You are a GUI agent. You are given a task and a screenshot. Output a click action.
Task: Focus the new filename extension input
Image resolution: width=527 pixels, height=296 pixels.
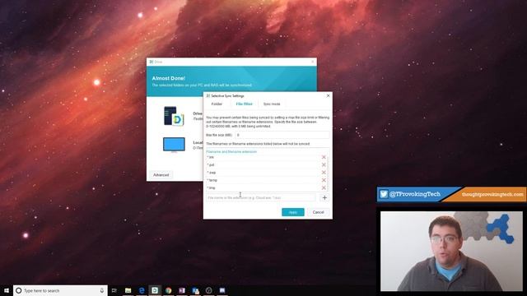[x=261, y=197]
